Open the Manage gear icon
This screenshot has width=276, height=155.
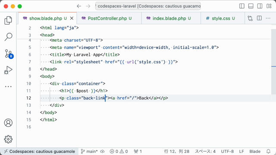[x=8, y=139]
